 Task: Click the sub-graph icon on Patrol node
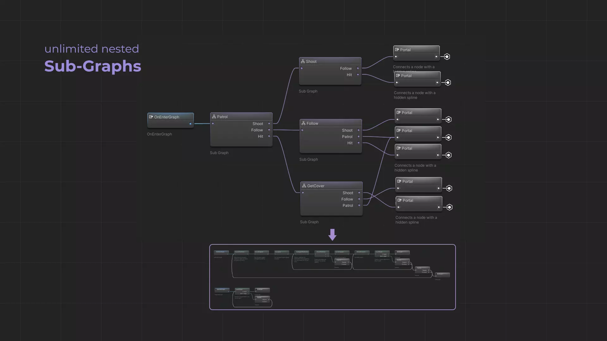tap(214, 117)
